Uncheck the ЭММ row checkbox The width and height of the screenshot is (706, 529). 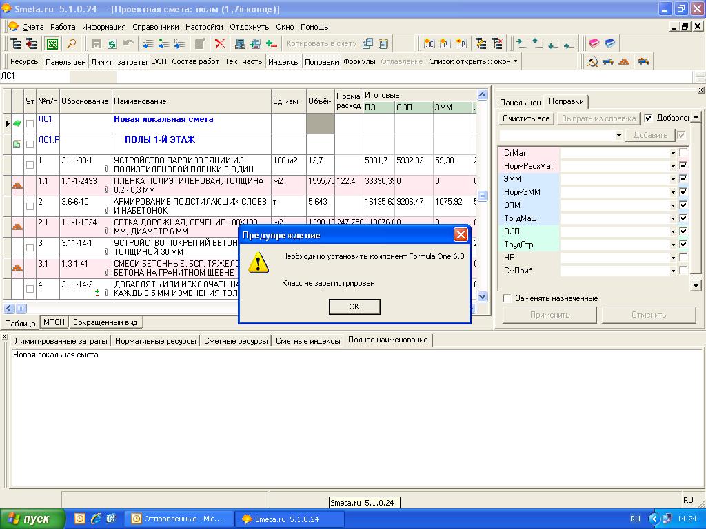683,178
